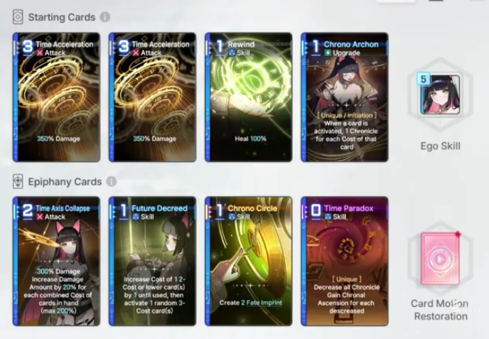Open the Future Decreed skill card

pos(153,261)
